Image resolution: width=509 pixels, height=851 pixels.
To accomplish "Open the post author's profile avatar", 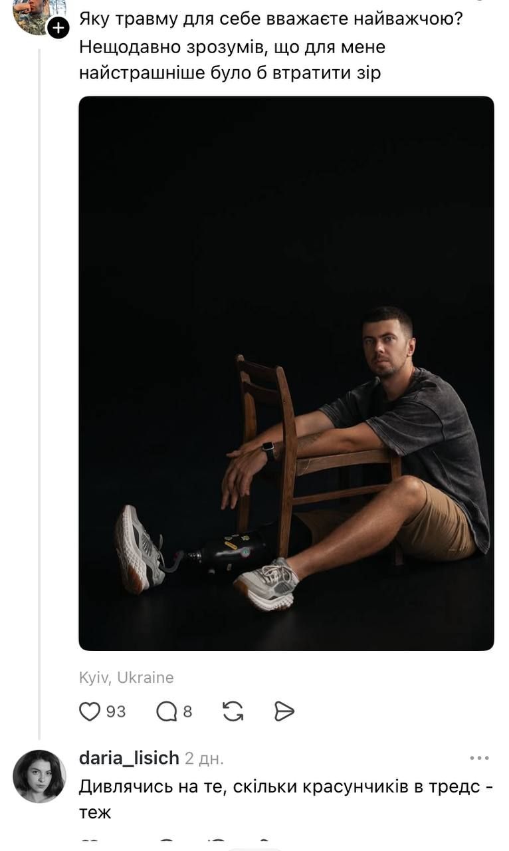I will point(33,13).
